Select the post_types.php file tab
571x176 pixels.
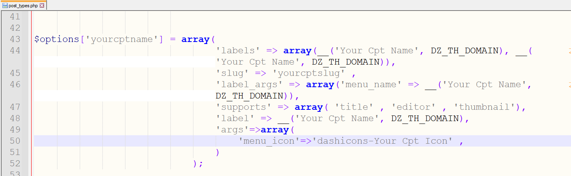click(x=23, y=6)
